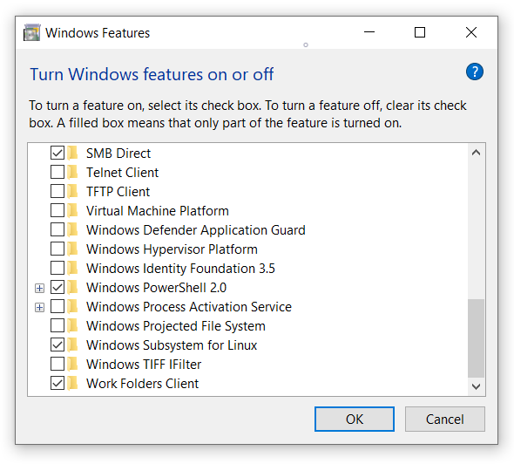Click the Windows Features title bar icon
Image resolution: width=514 pixels, height=464 pixels.
click(x=31, y=32)
